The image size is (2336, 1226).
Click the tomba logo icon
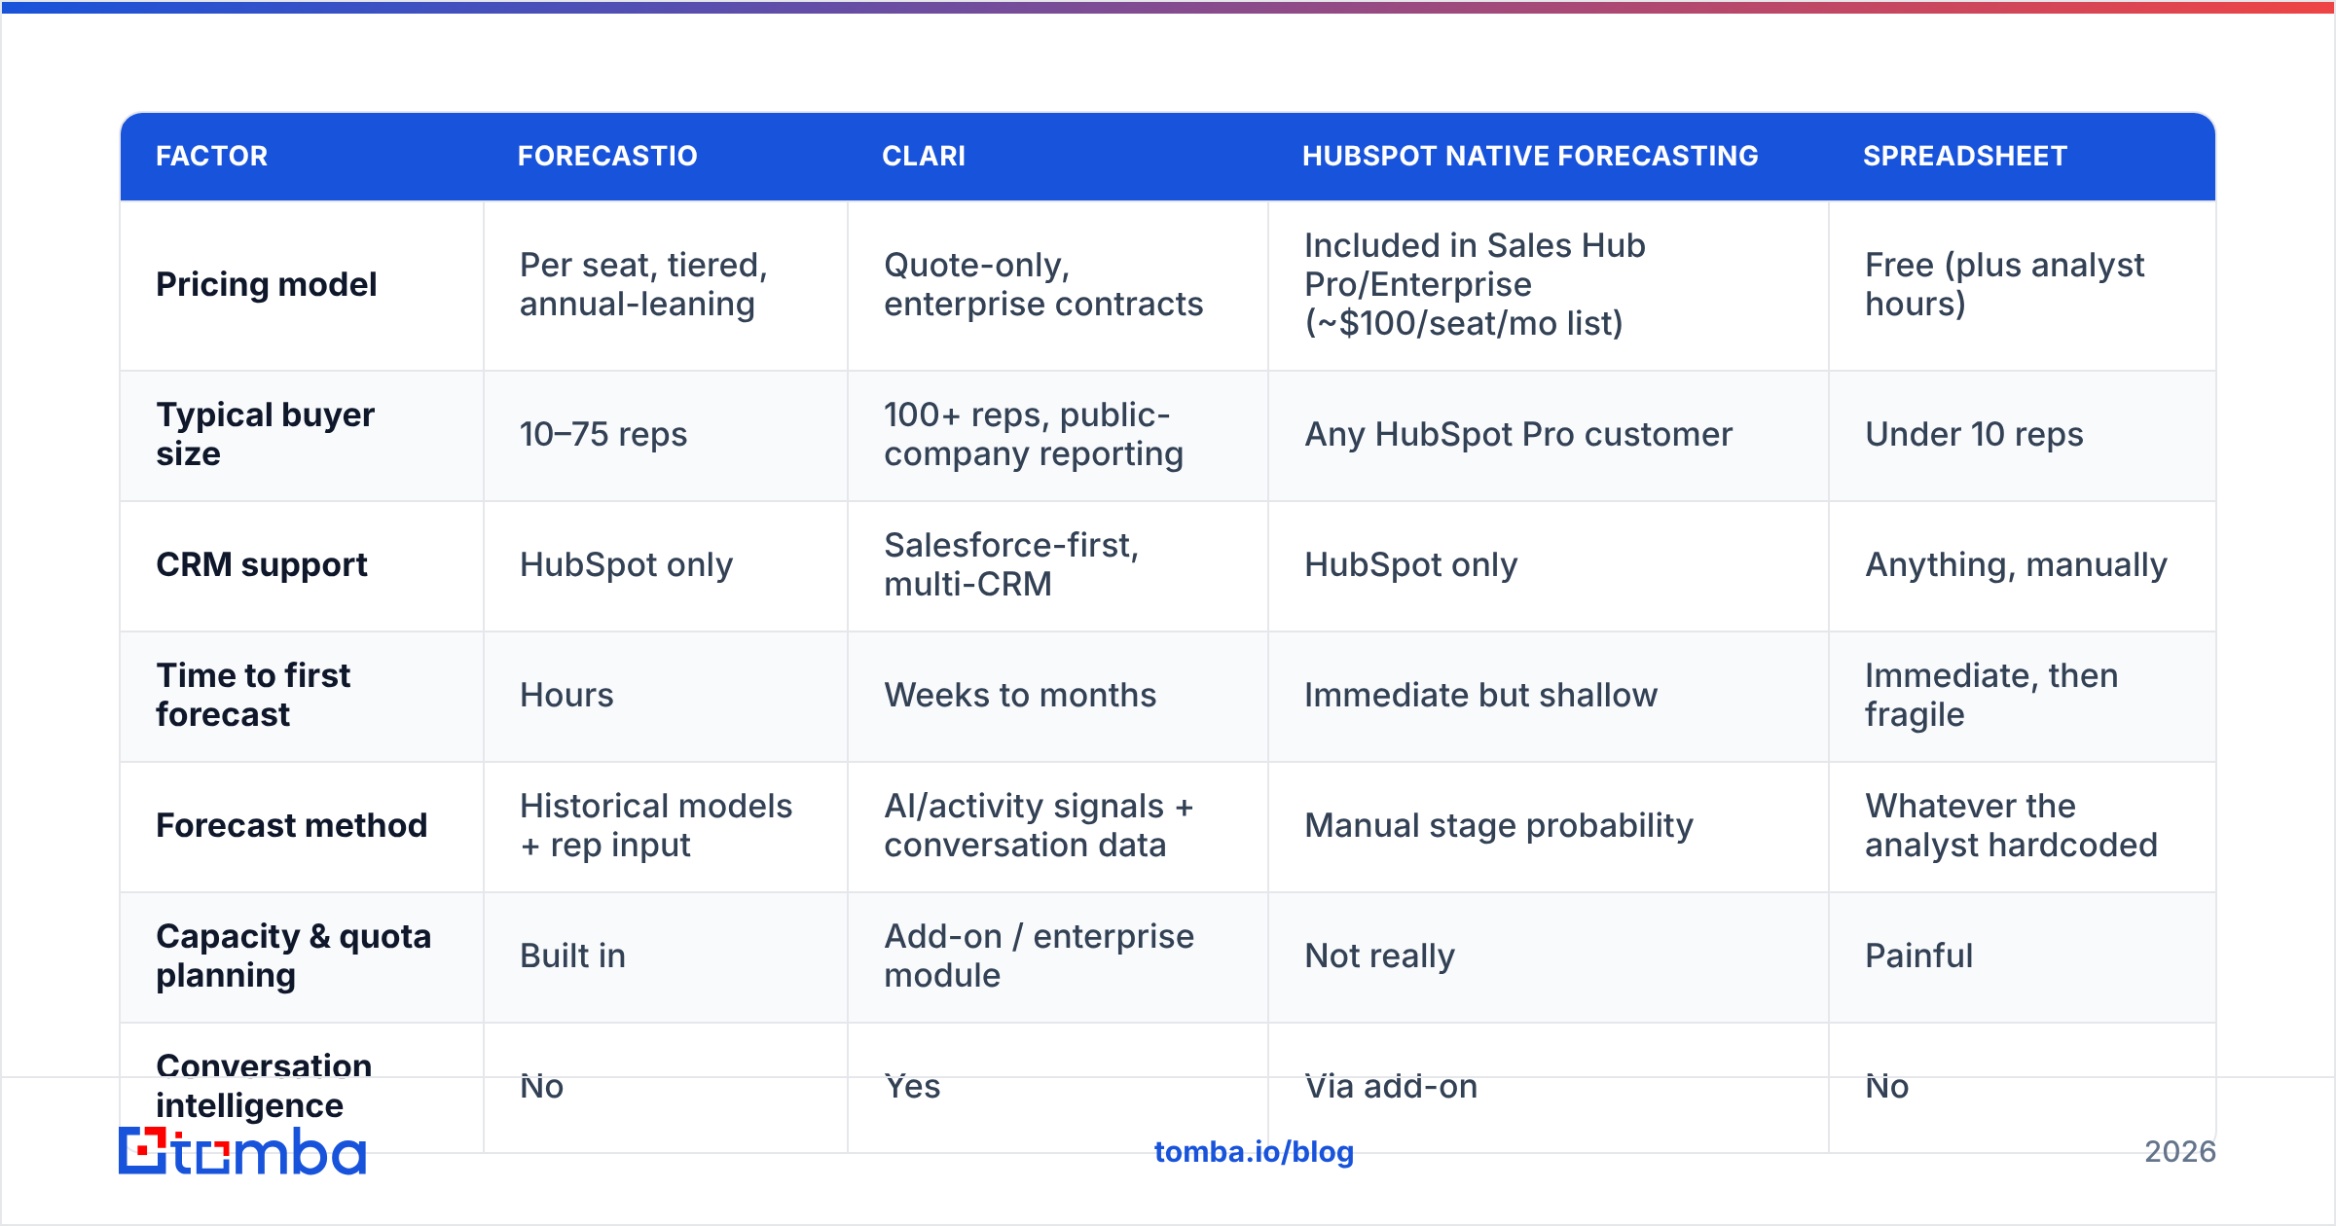143,1151
